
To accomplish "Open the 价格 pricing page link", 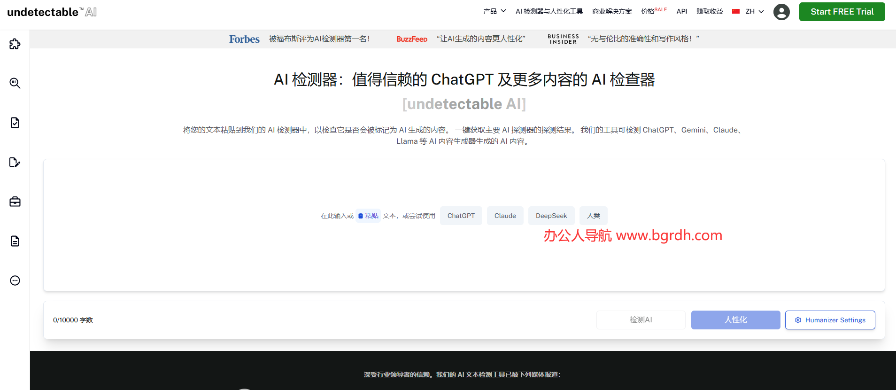I will tap(648, 11).
